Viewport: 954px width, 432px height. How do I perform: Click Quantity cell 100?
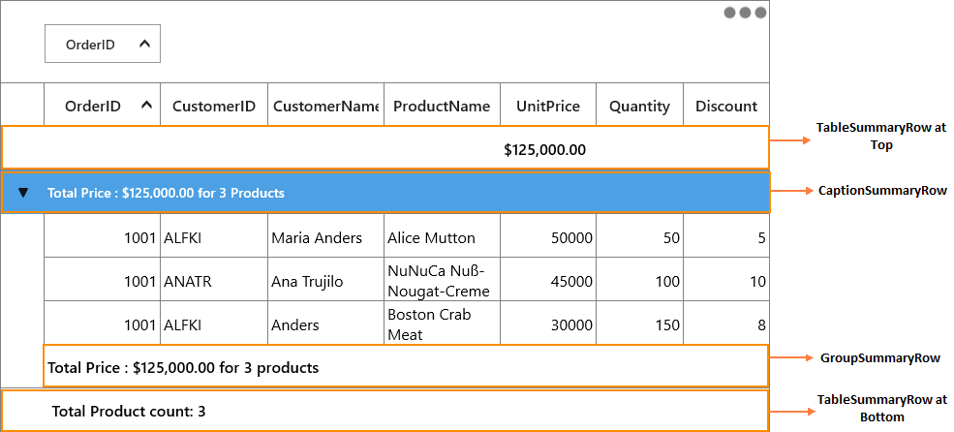[x=639, y=279]
